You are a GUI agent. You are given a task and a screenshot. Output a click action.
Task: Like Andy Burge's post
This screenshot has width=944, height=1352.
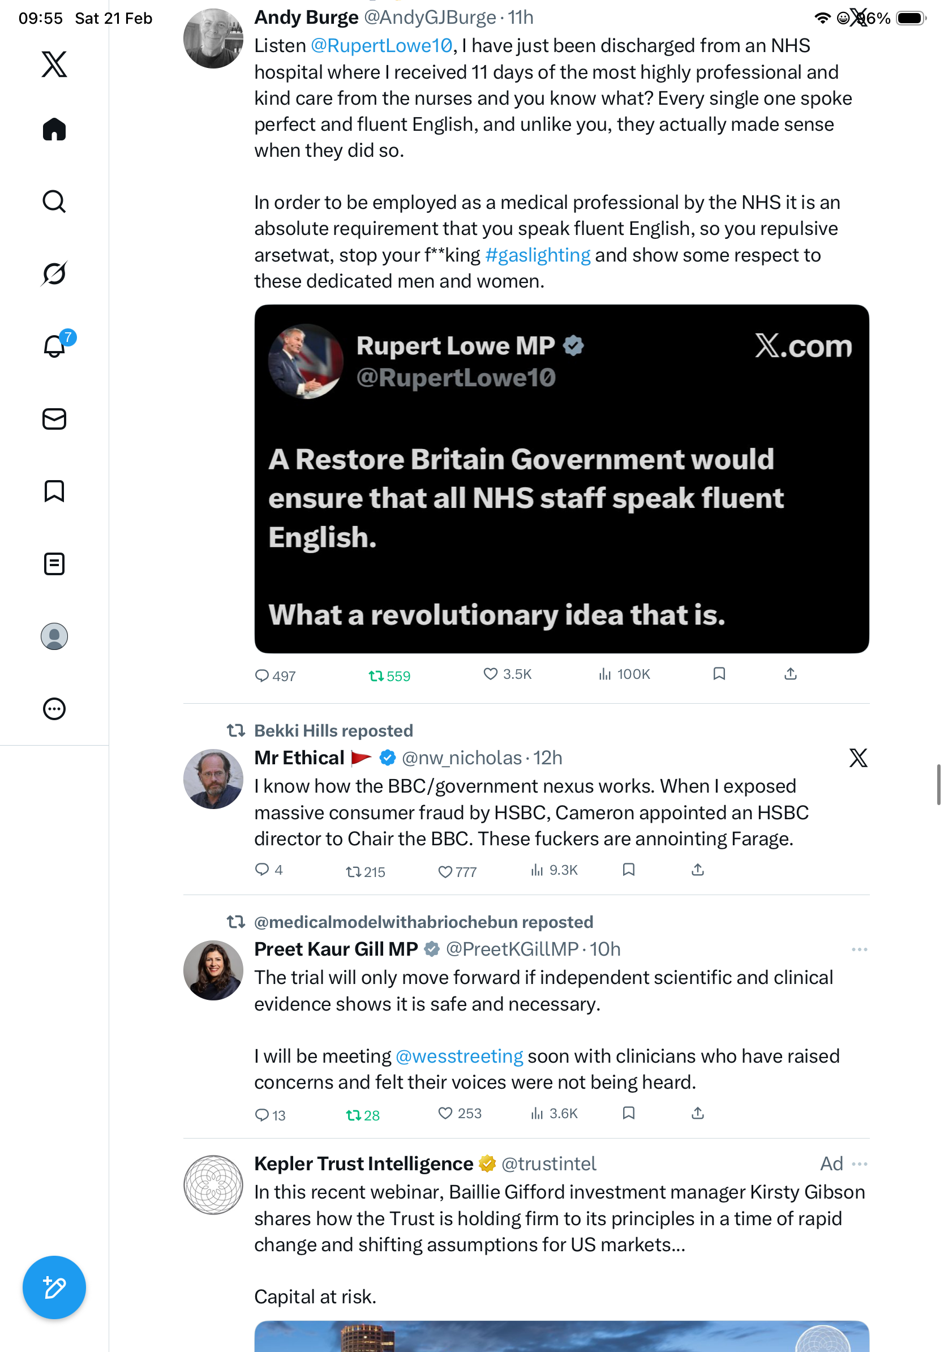coord(490,674)
